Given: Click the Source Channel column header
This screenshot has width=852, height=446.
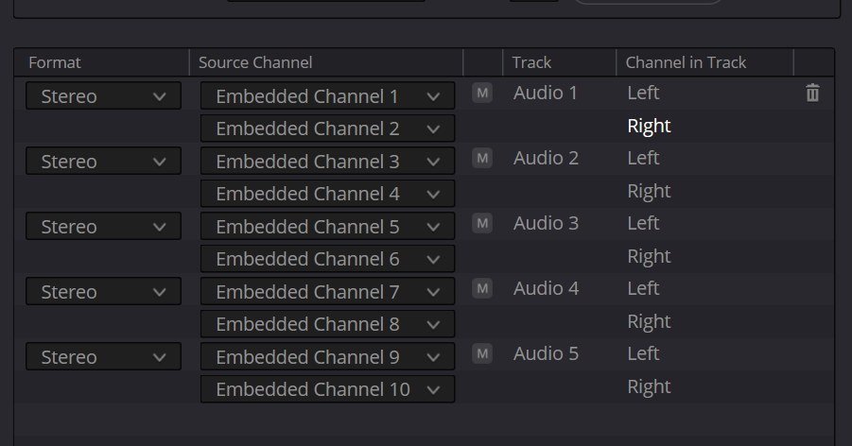Looking at the screenshot, I should [x=255, y=62].
